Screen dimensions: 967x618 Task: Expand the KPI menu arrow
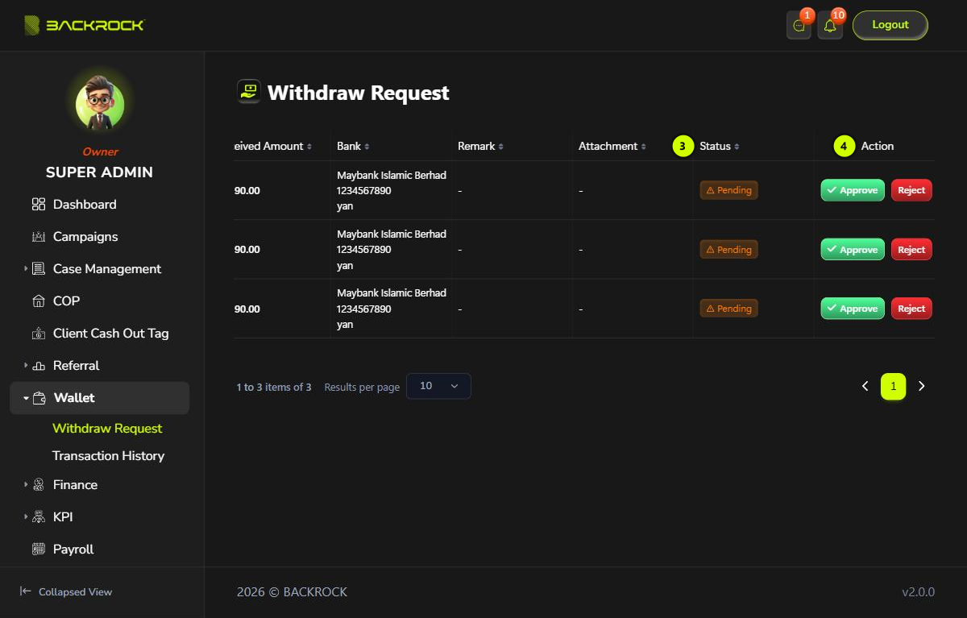(x=26, y=517)
